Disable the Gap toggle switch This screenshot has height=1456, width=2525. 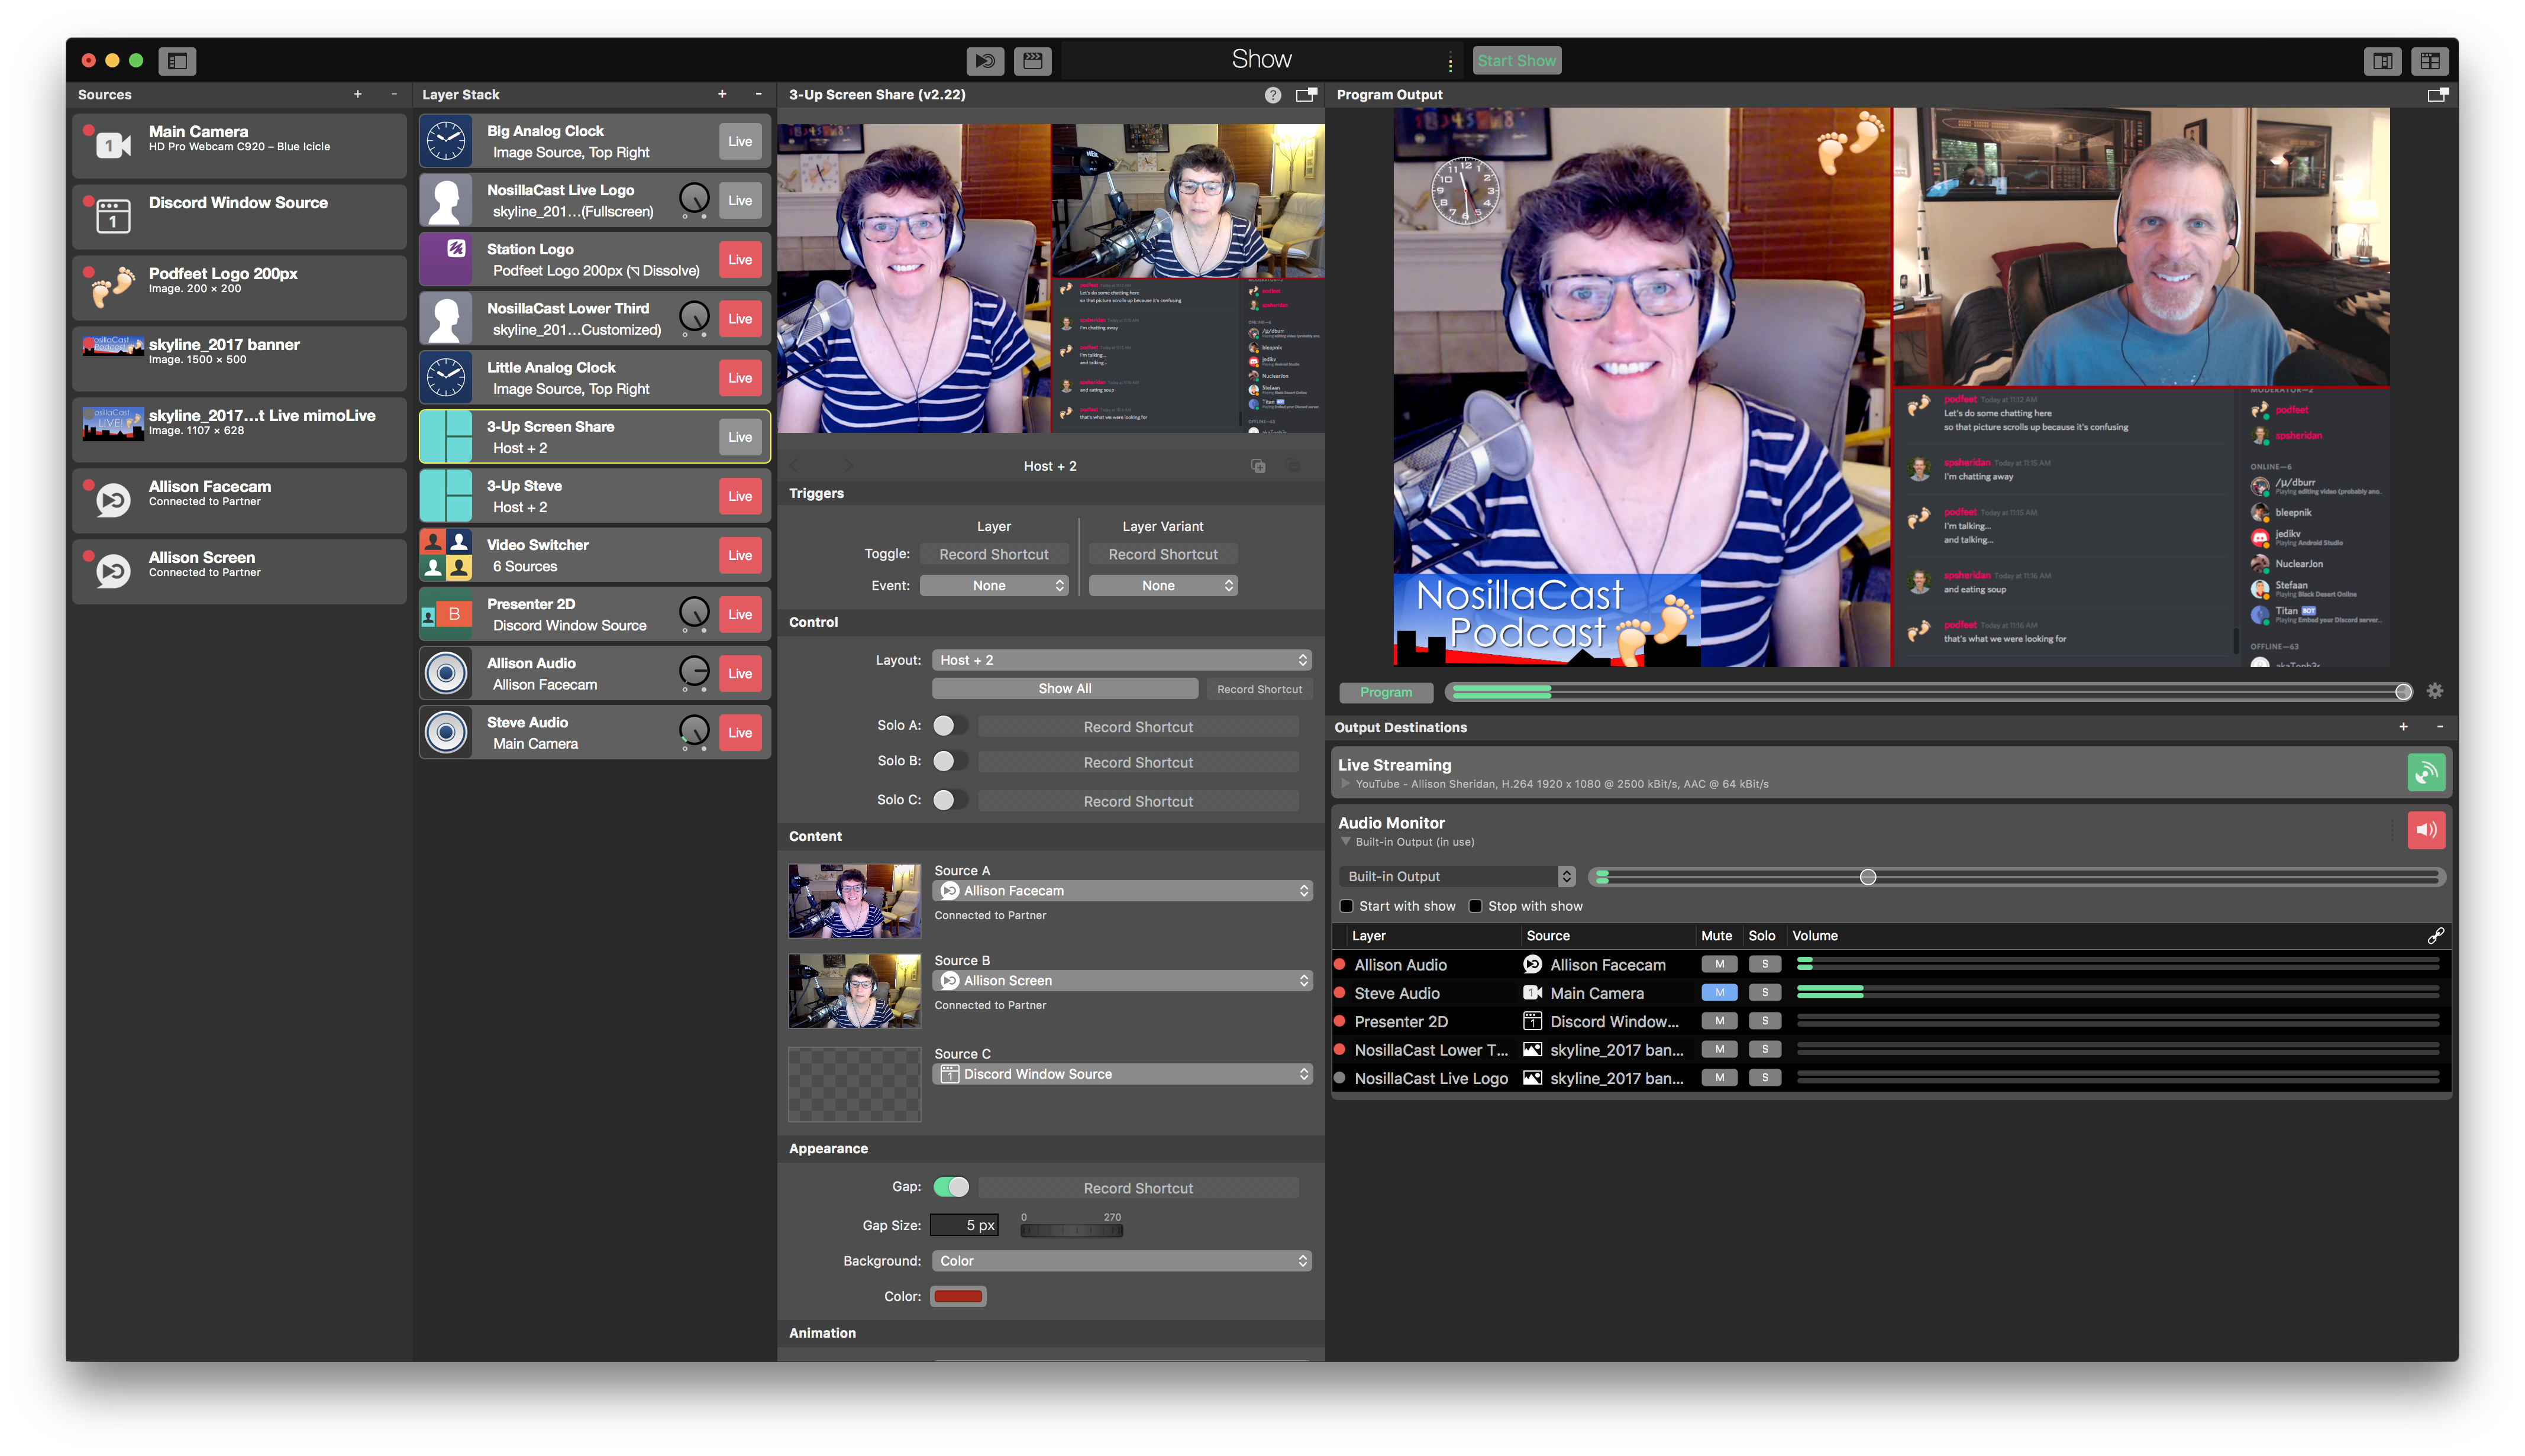(x=950, y=1187)
